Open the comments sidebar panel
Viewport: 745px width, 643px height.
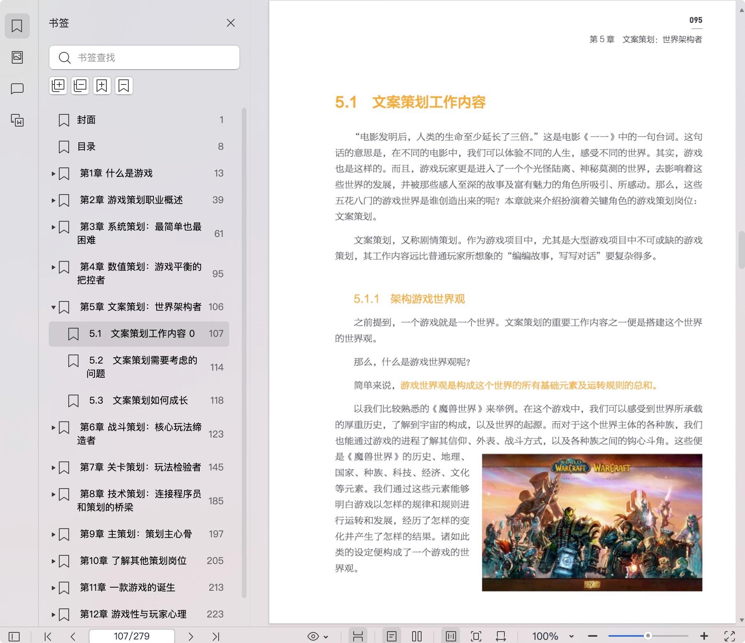[17, 89]
